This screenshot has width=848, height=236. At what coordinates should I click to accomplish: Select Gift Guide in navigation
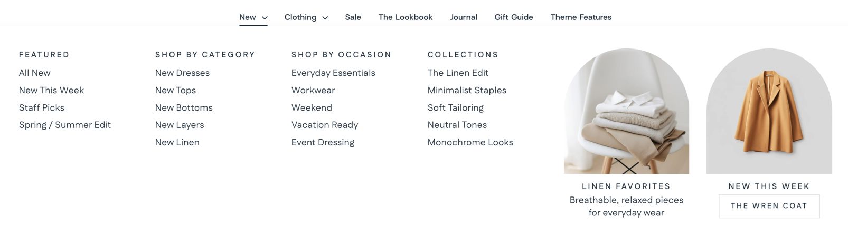[513, 17]
